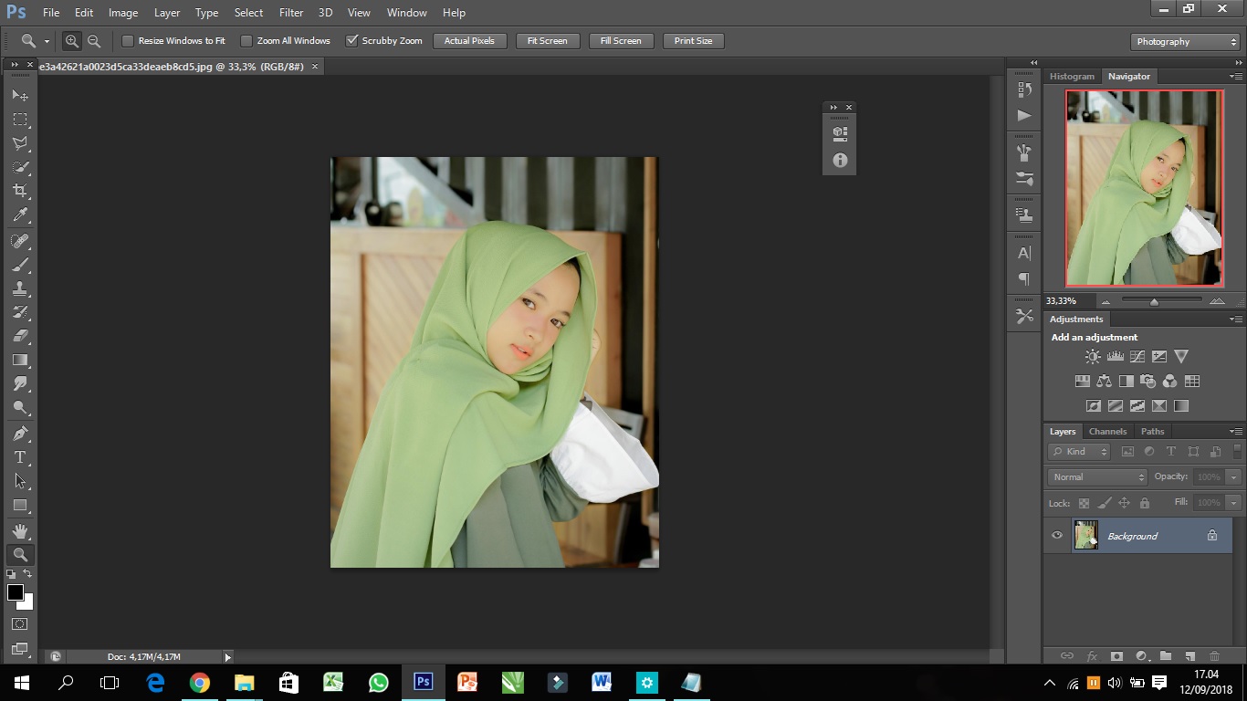The height and width of the screenshot is (701, 1247).
Task: Switch to the Channels tab
Action: coord(1107,431)
